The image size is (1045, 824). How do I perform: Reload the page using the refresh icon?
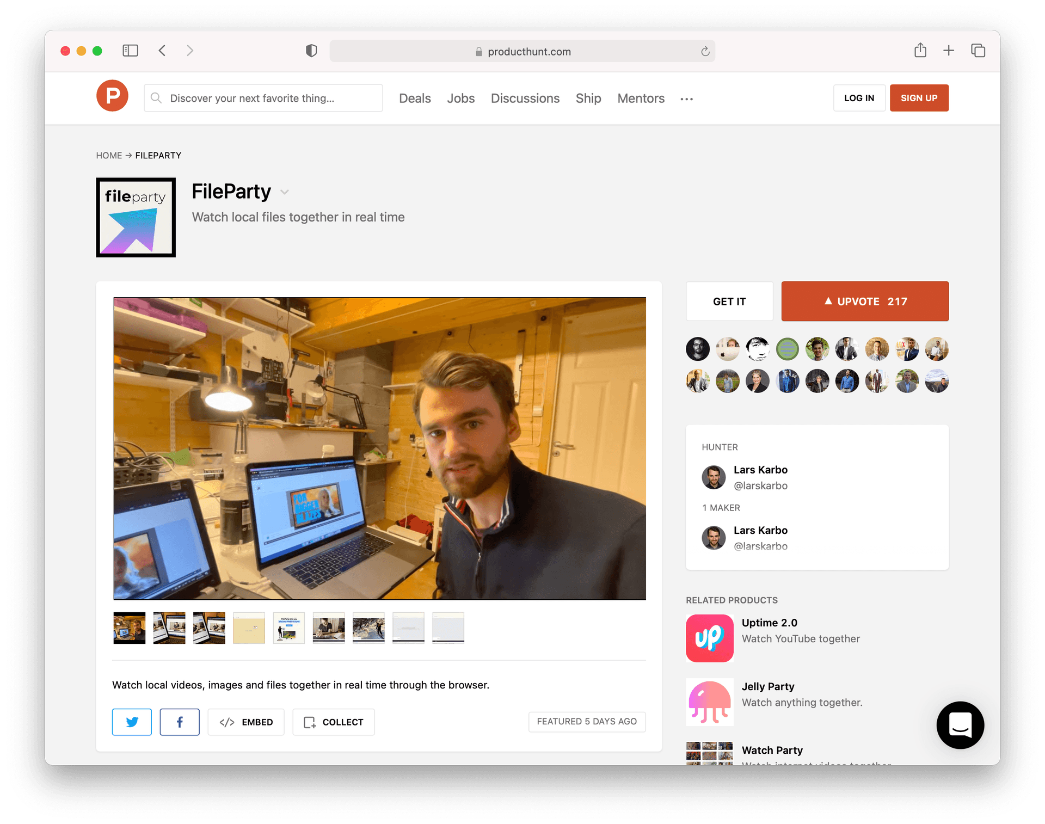pyautogui.click(x=705, y=51)
